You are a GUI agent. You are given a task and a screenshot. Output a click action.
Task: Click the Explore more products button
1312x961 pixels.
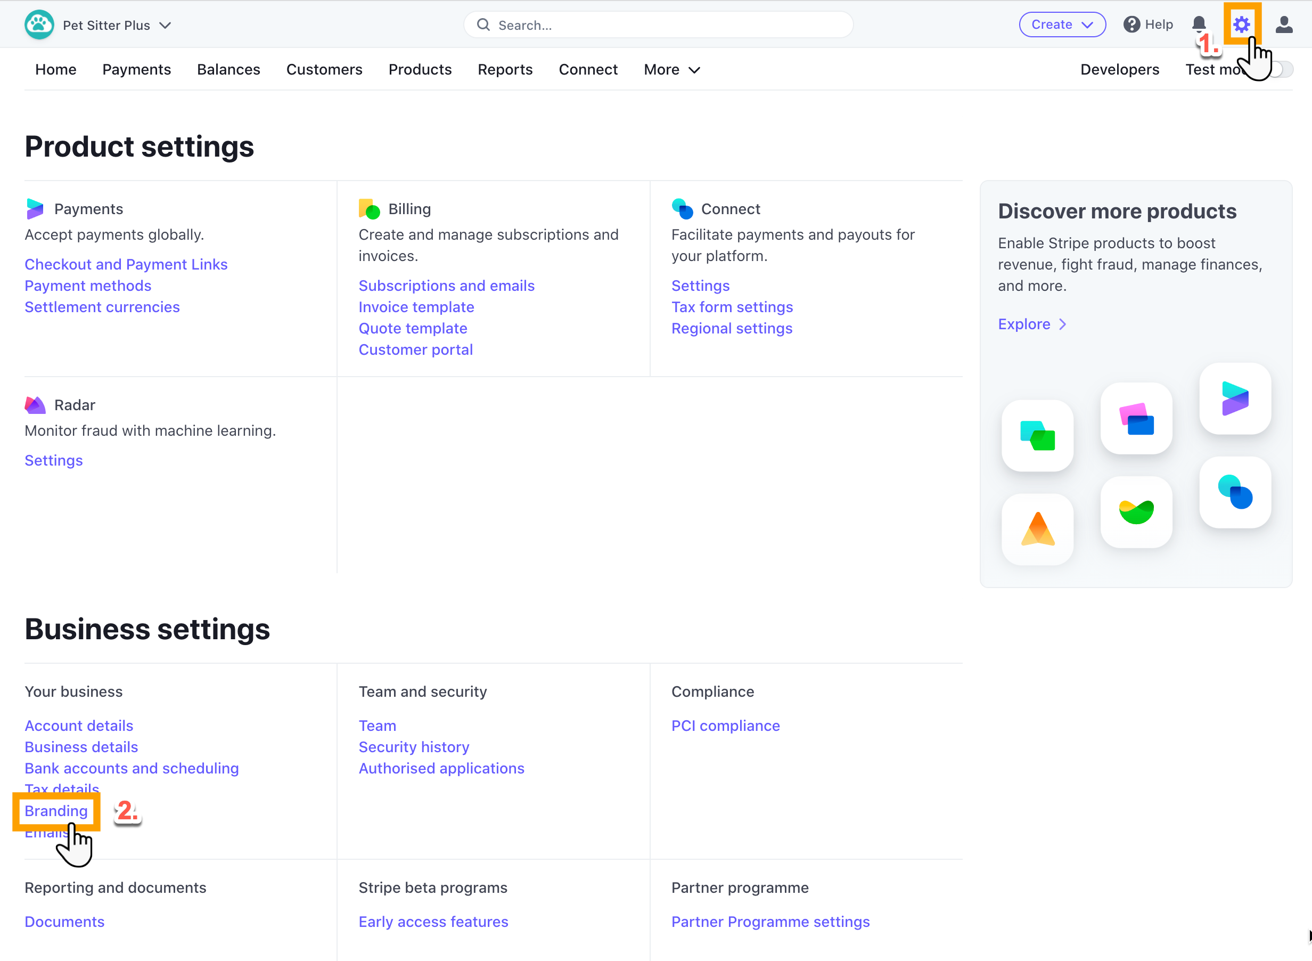(x=1032, y=323)
